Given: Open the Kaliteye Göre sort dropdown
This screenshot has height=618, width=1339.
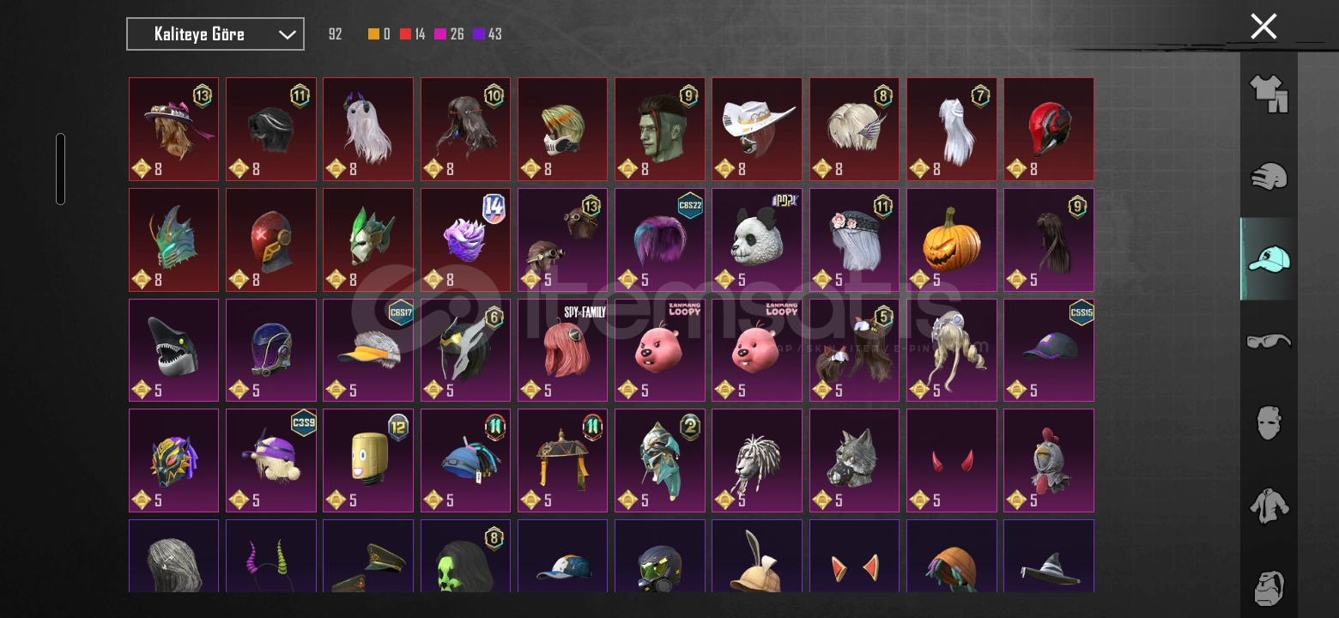Looking at the screenshot, I should (215, 34).
